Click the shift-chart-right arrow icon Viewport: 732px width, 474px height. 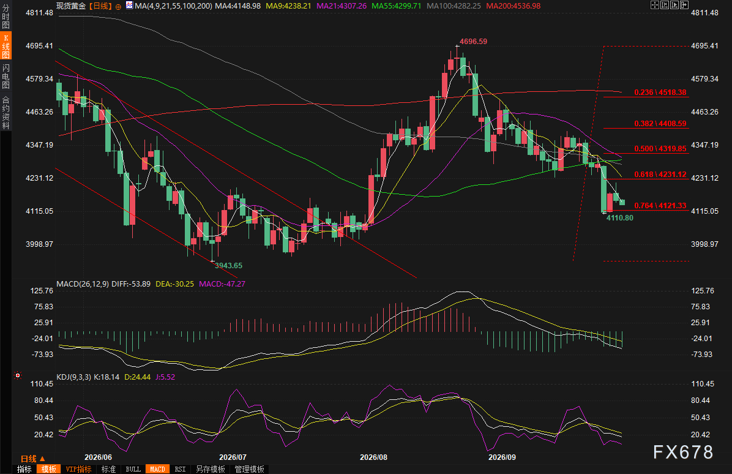coord(684,5)
